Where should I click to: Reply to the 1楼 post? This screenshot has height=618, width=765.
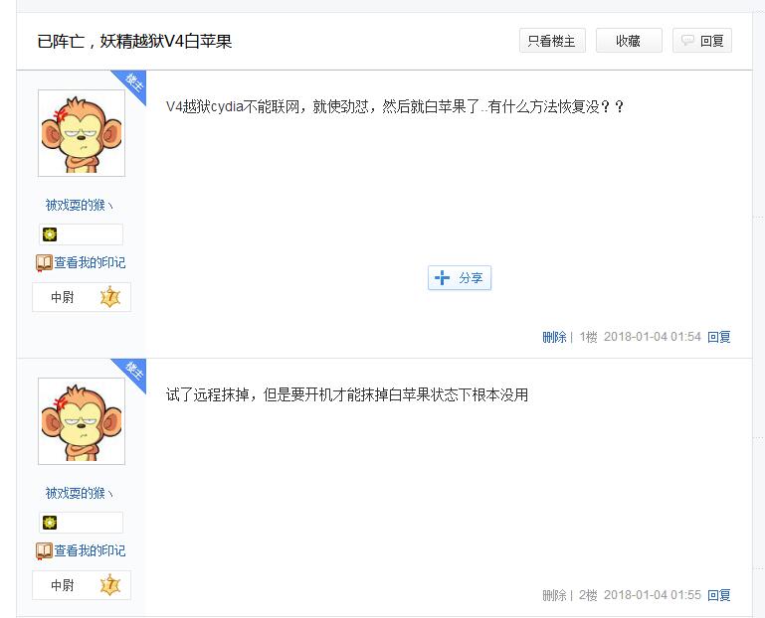click(719, 337)
